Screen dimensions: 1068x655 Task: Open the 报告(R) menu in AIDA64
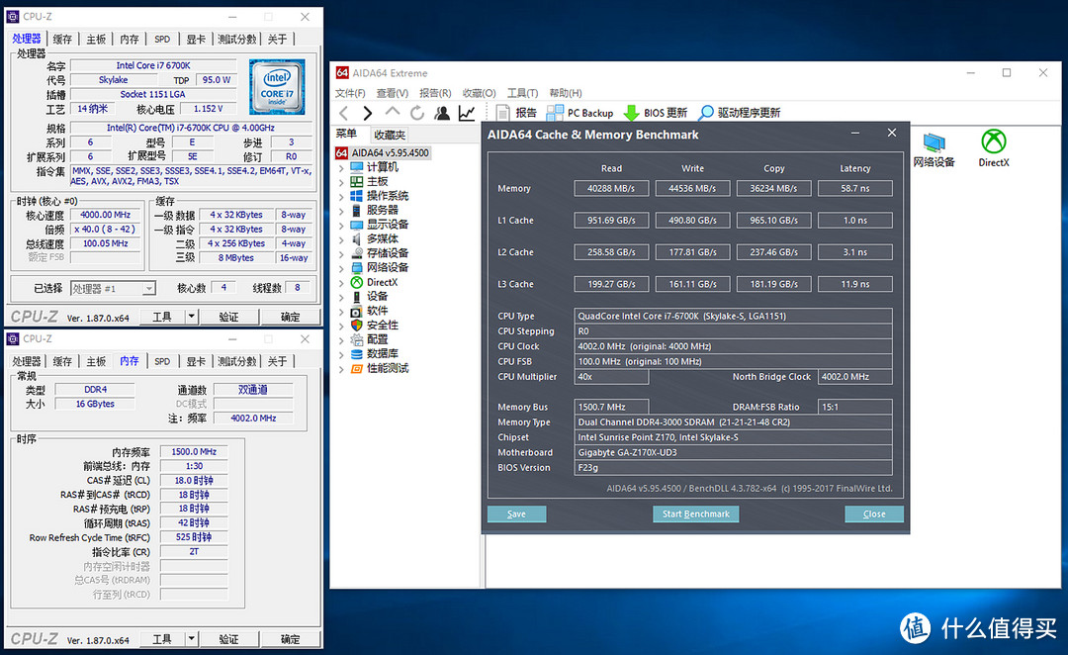point(435,93)
